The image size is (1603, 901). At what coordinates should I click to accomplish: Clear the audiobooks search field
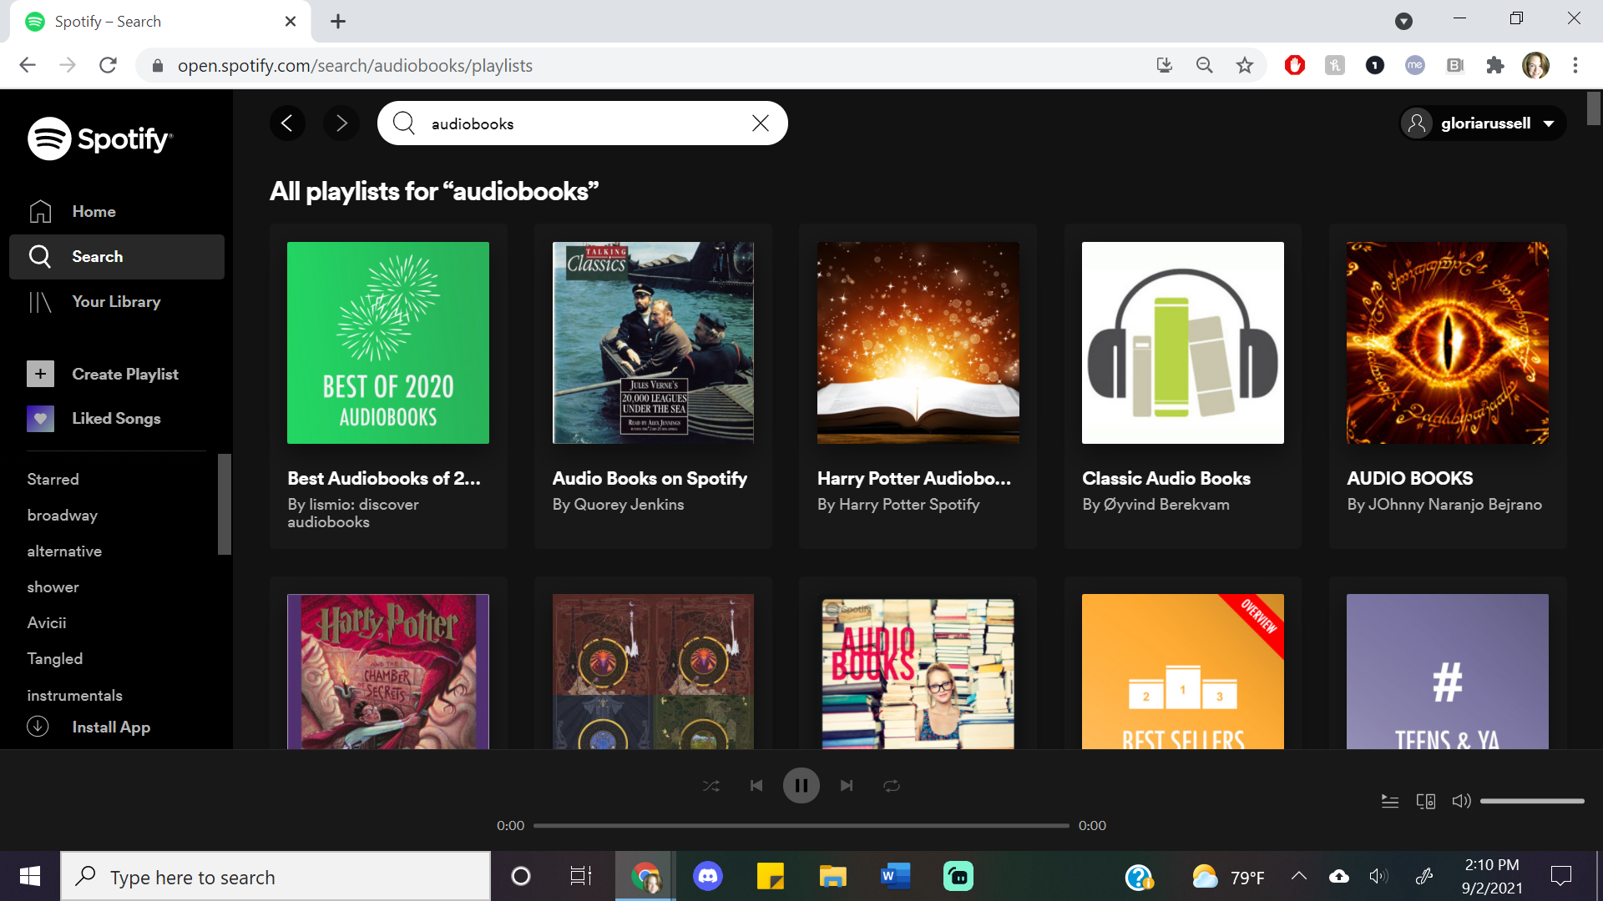760,123
